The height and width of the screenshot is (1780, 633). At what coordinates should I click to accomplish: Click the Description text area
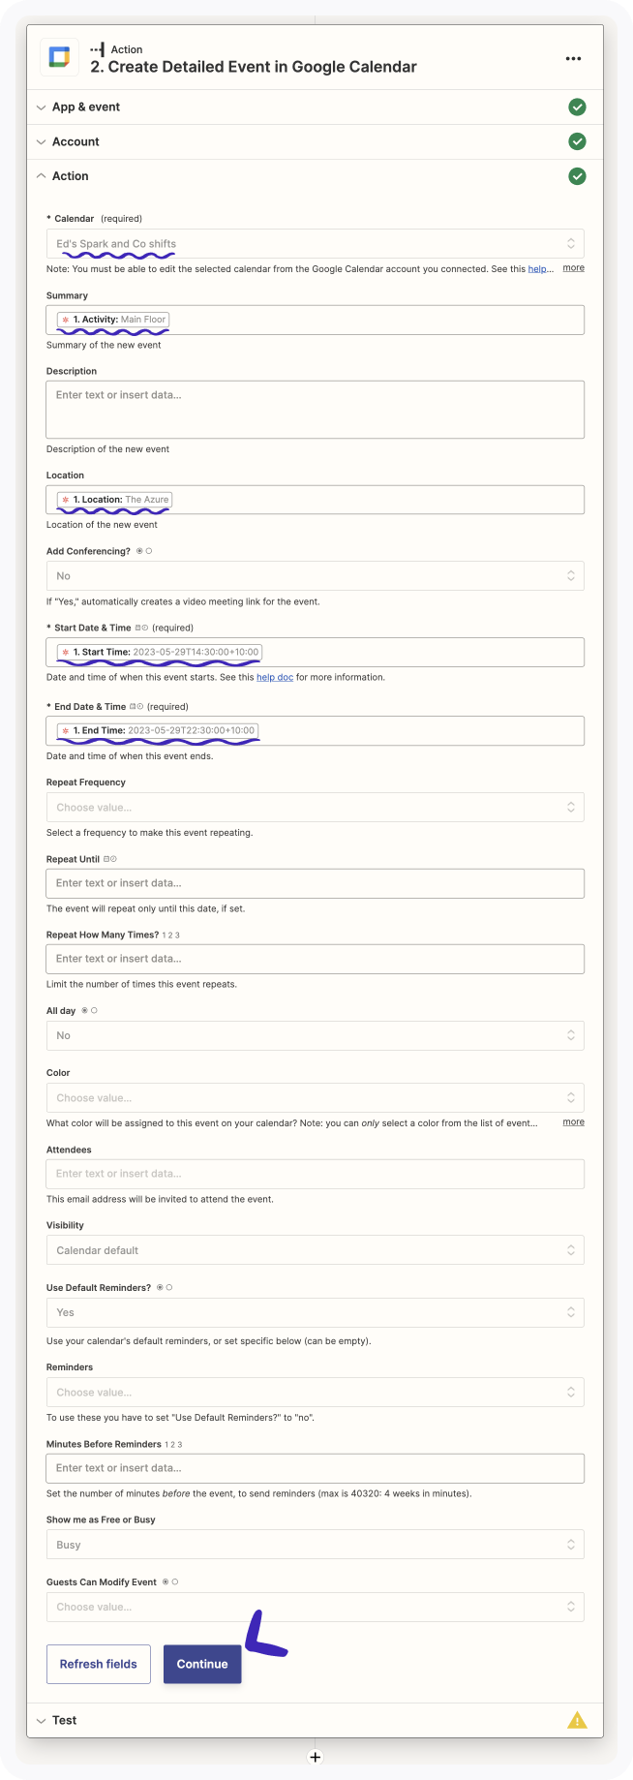coord(315,410)
